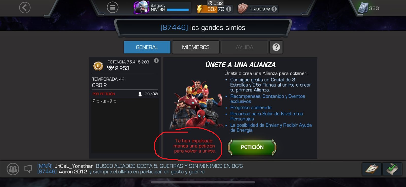Switch to the GENERAL tab

point(147,47)
